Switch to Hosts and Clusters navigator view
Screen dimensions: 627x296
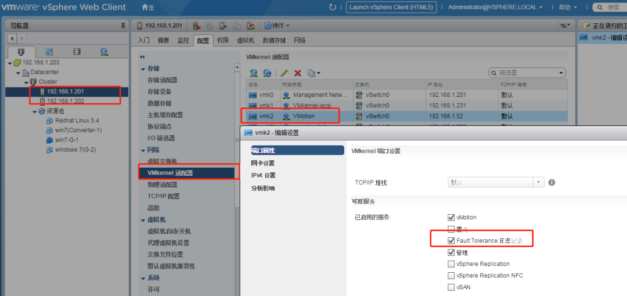pyautogui.click(x=21, y=52)
